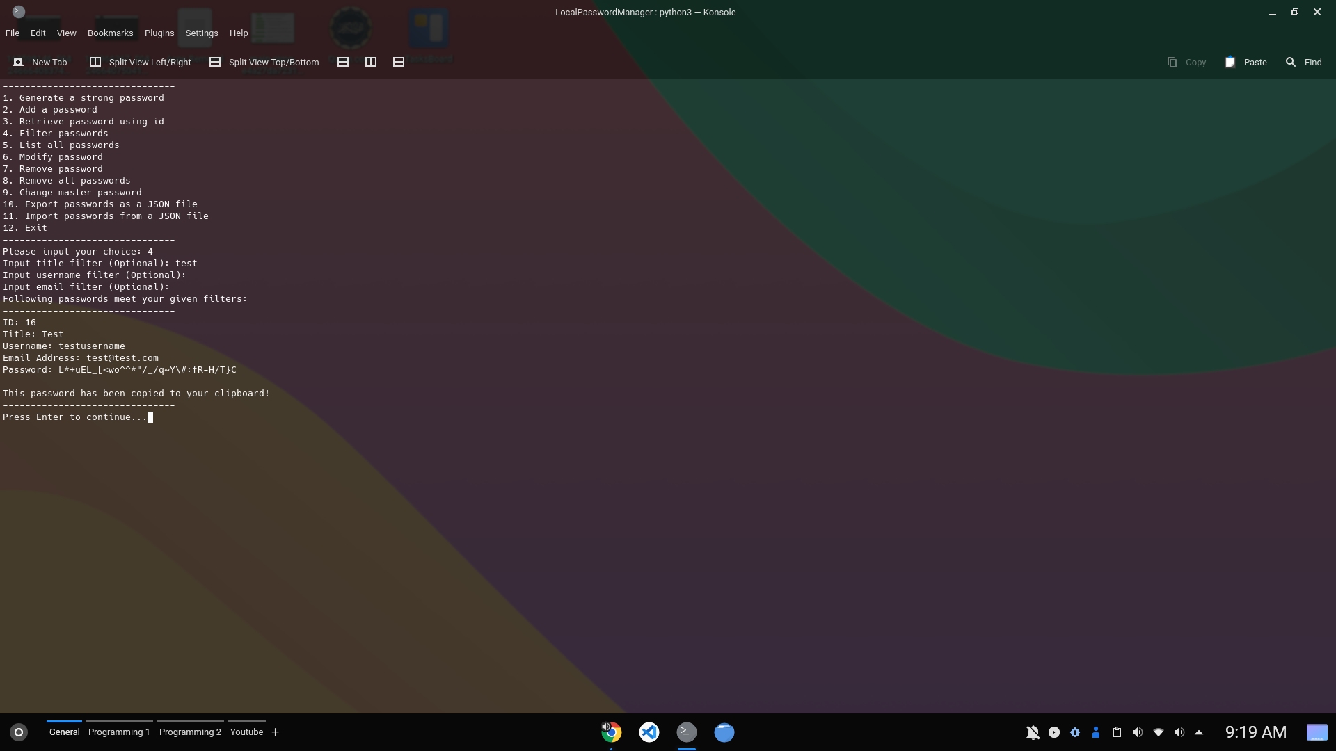The width and height of the screenshot is (1336, 751).
Task: Open Visual Studio Code from taskbar
Action: click(x=649, y=732)
